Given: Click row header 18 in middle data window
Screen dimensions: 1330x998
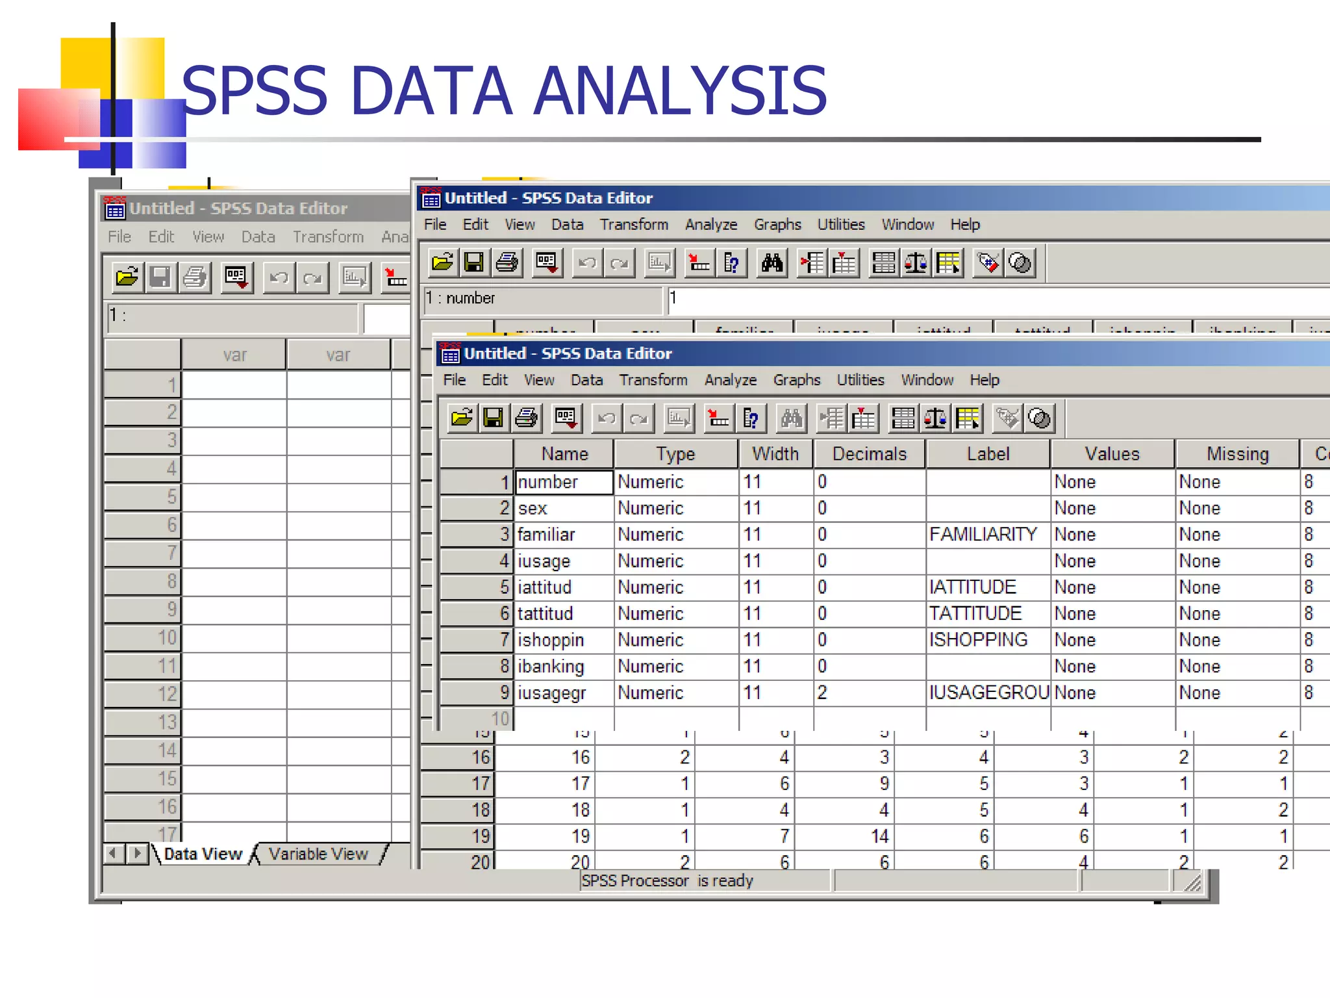Looking at the screenshot, I should (x=457, y=810).
